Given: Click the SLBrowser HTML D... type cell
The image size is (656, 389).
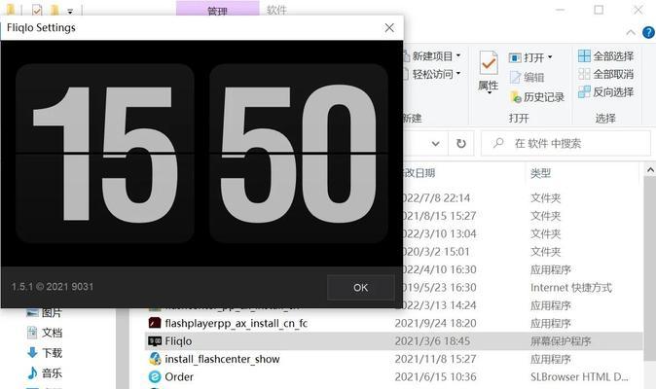Looking at the screenshot, I should click(579, 377).
